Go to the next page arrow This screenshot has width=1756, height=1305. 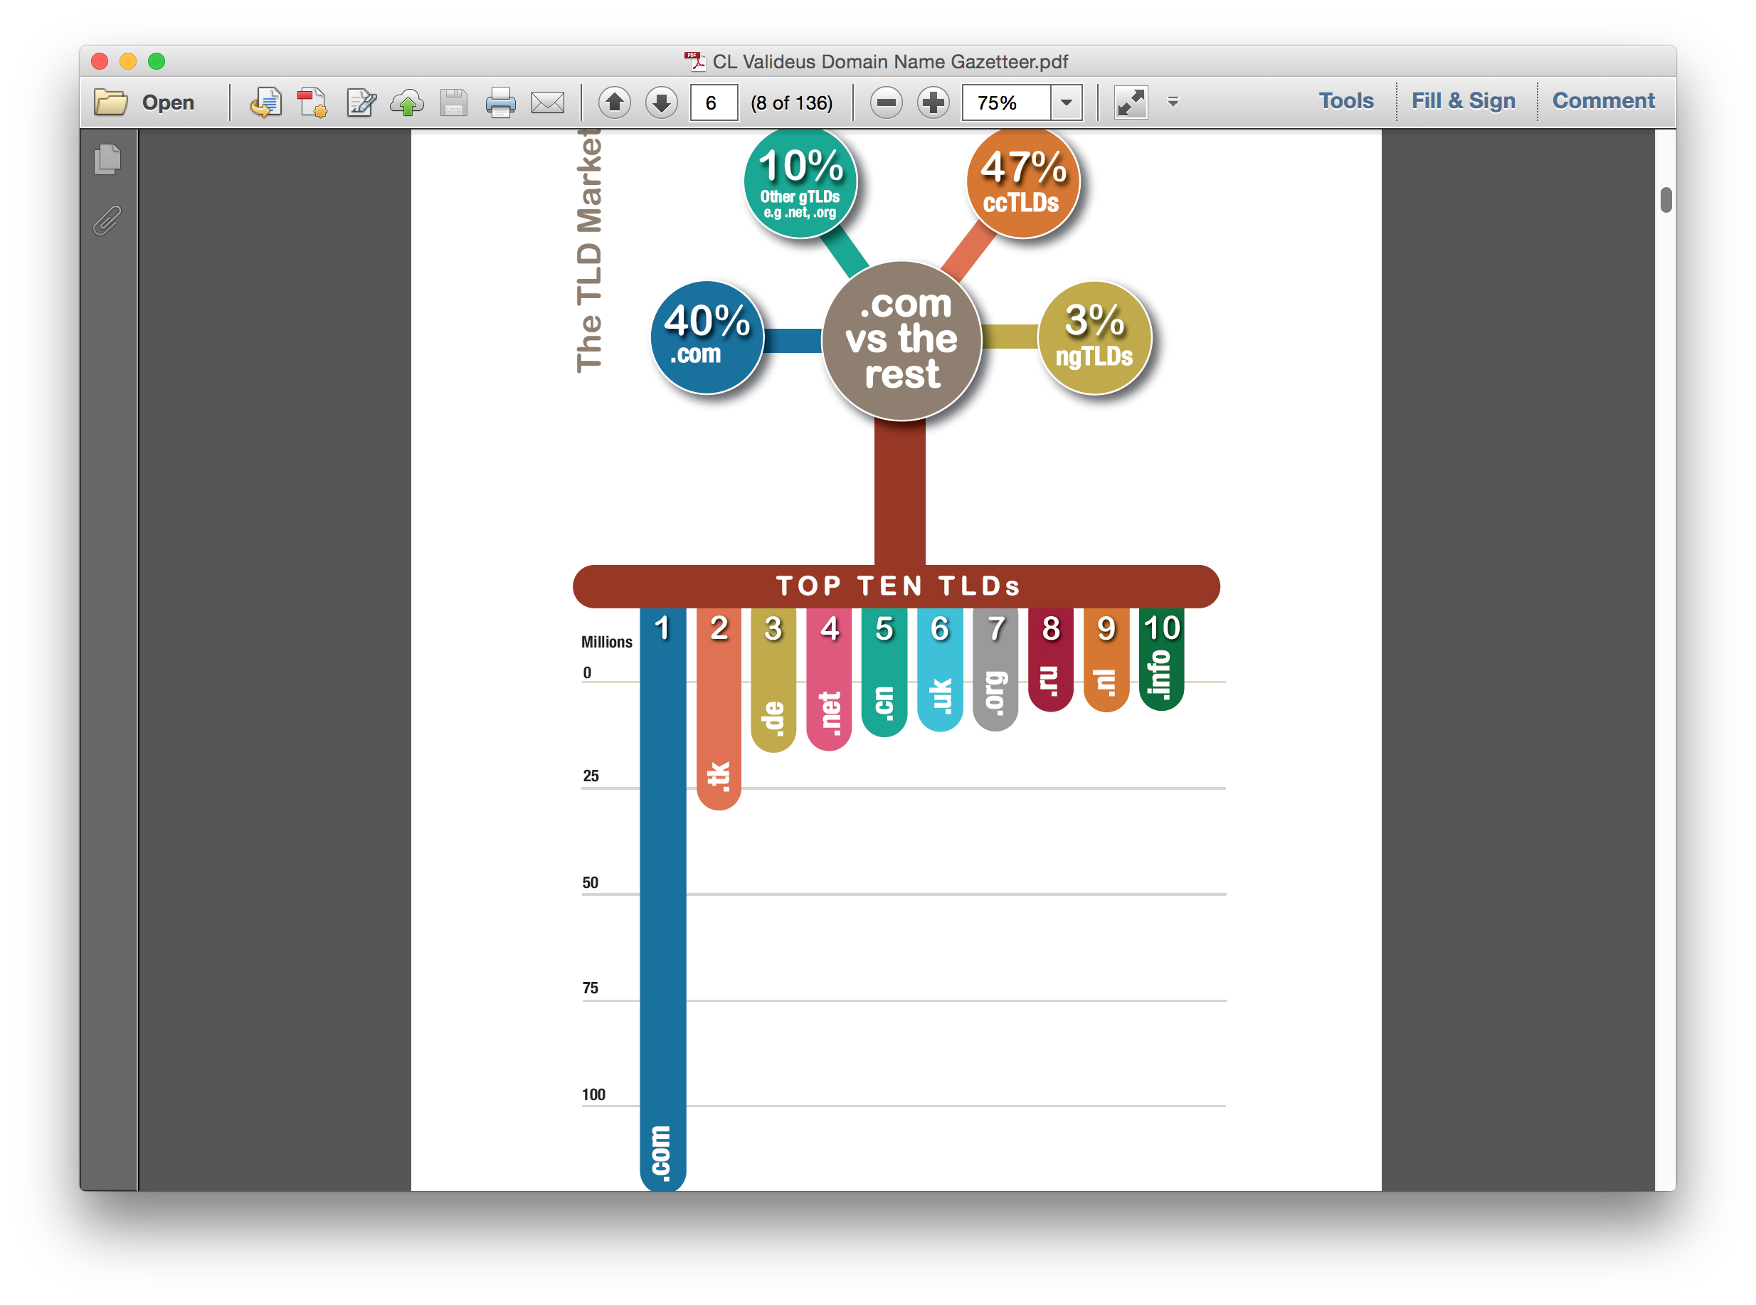pyautogui.click(x=661, y=102)
